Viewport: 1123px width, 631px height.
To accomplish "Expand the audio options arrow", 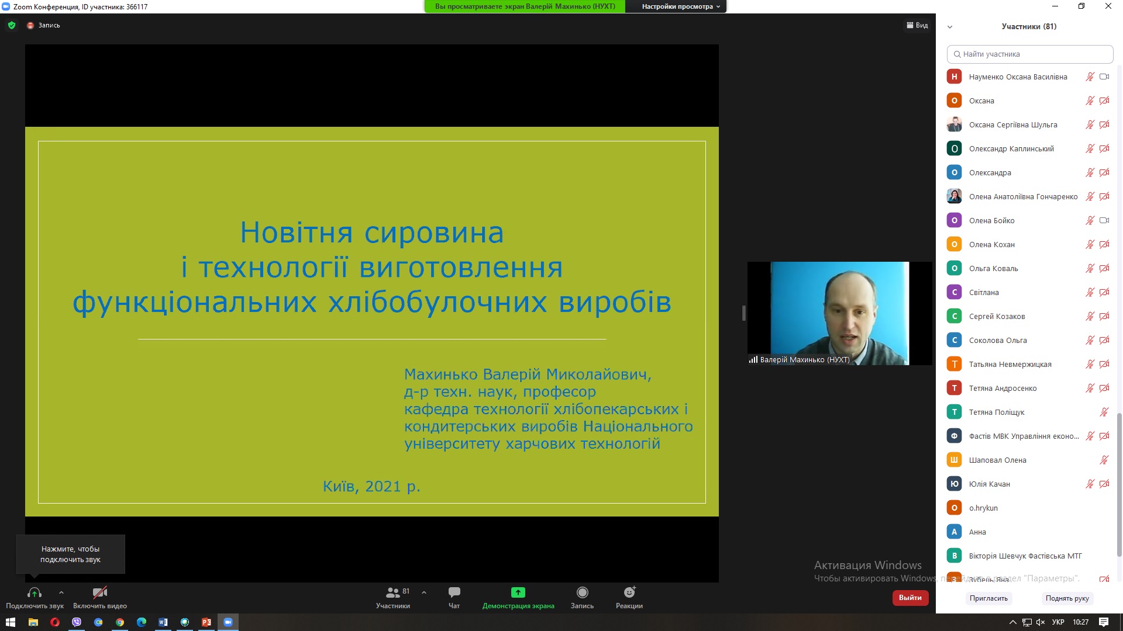I will [61, 592].
